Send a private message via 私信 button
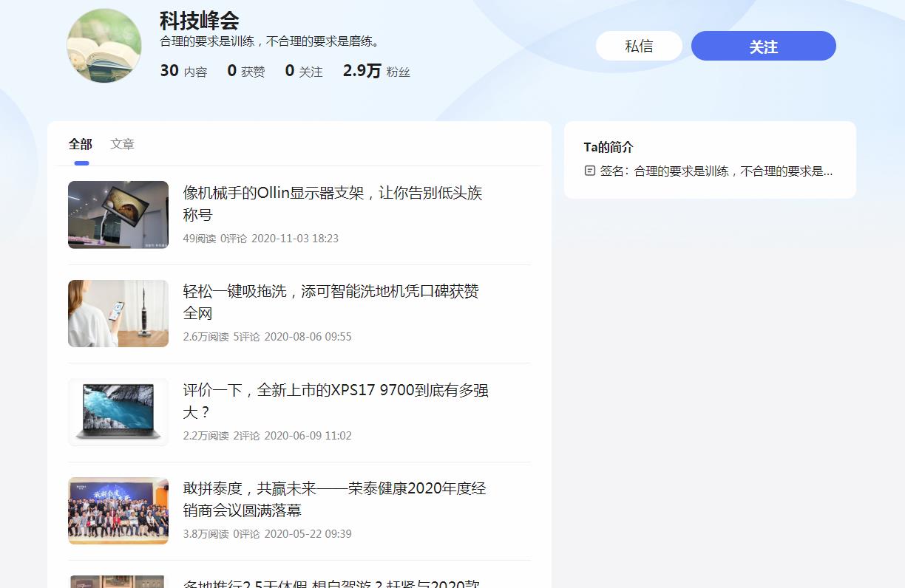Viewport: 905px width, 588px height. (639, 46)
